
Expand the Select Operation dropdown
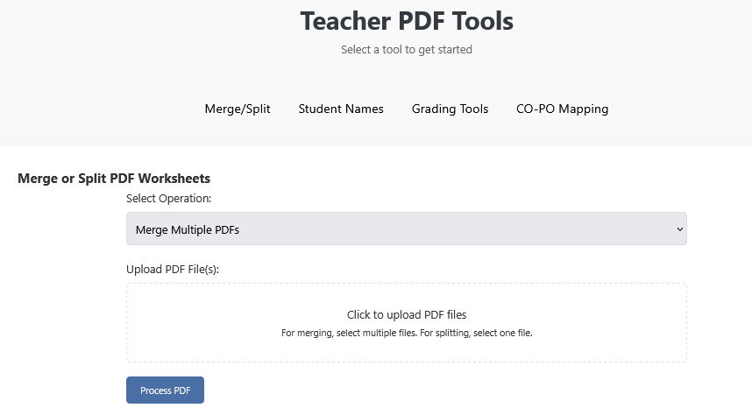406,229
